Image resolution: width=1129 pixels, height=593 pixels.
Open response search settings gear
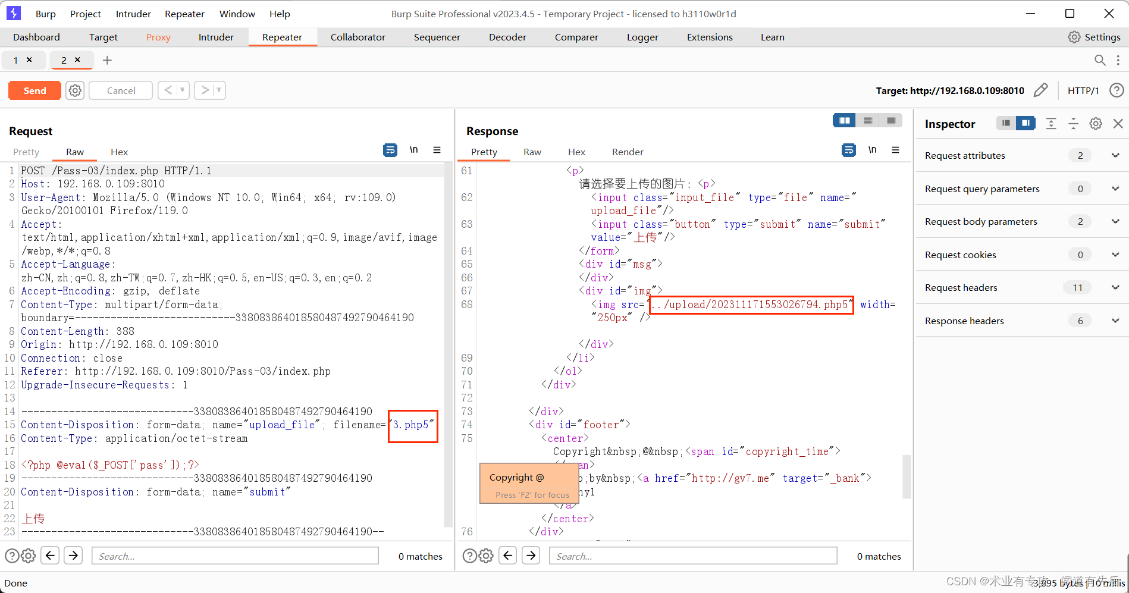[487, 556]
